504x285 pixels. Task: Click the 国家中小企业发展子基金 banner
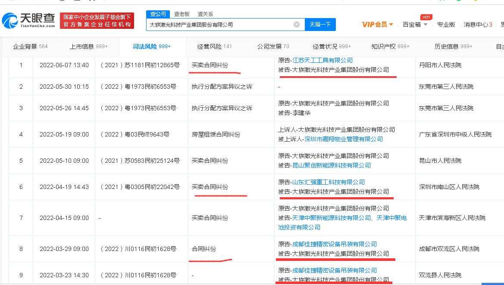tap(97, 21)
